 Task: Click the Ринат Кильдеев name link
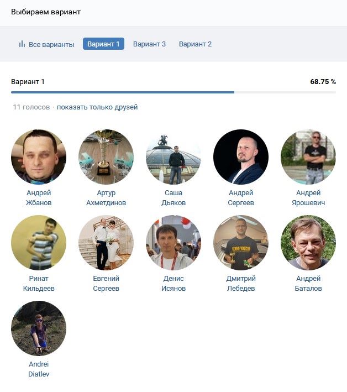[x=39, y=283]
